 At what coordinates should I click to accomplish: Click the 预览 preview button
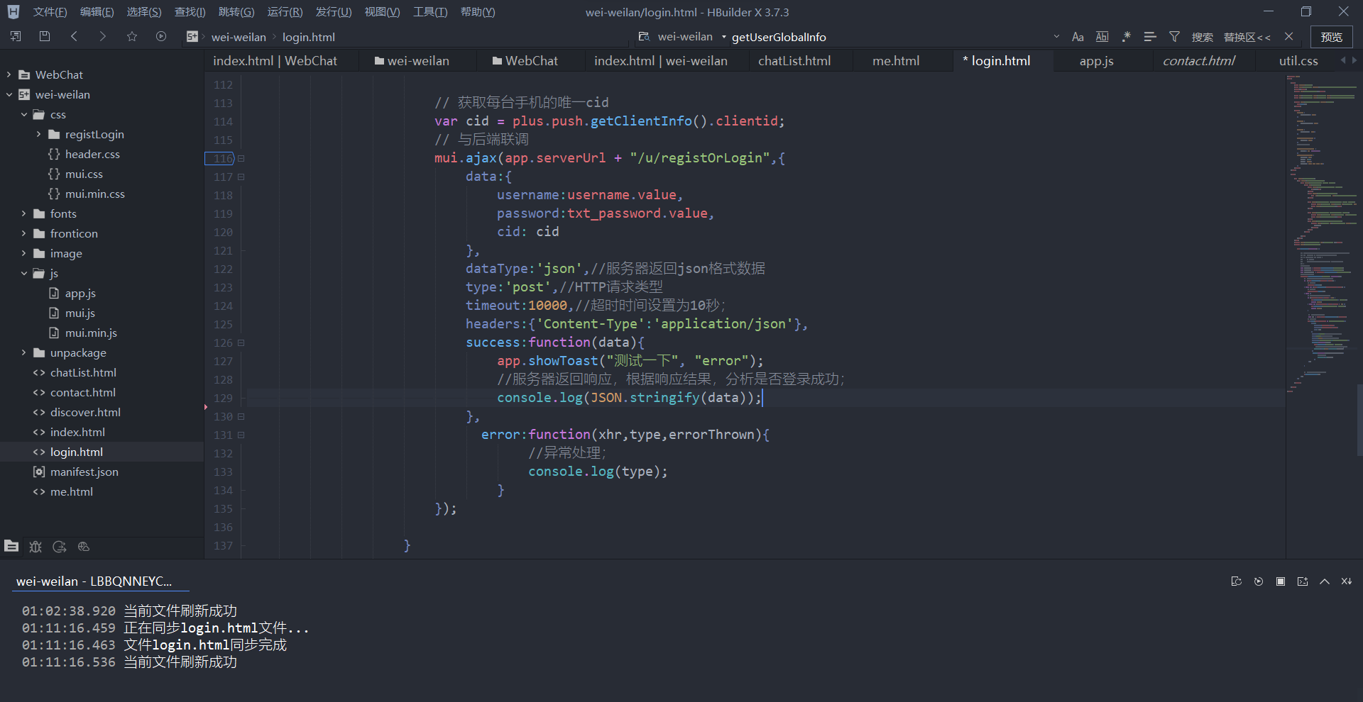click(1331, 37)
